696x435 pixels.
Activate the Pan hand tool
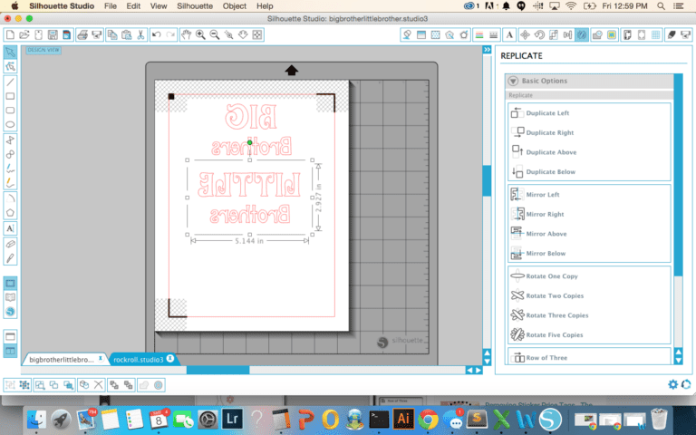[187, 34]
